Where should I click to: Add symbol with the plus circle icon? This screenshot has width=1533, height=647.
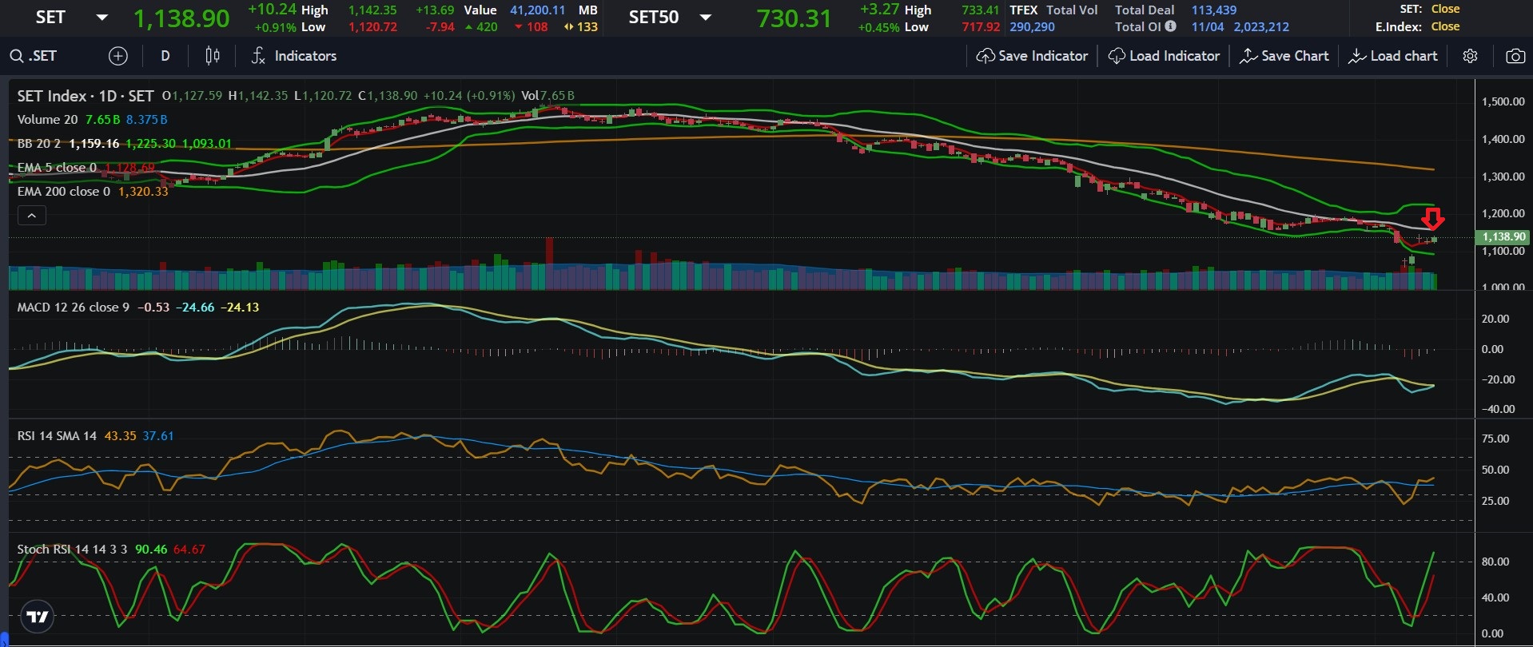tap(117, 56)
